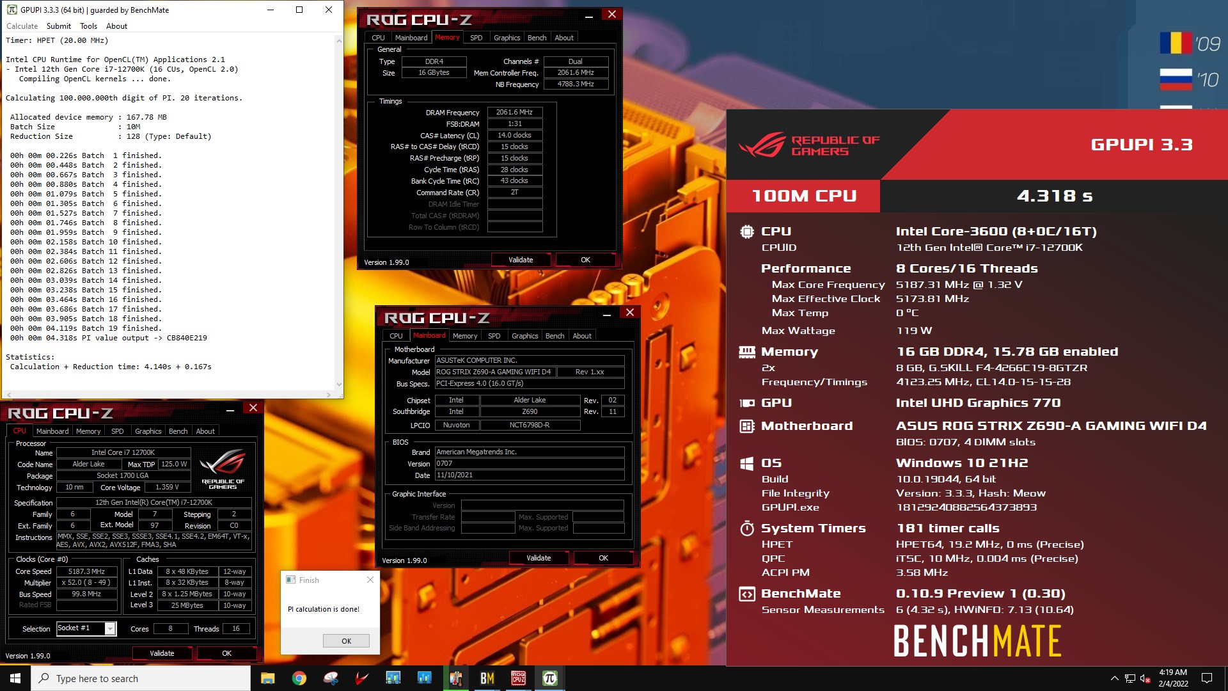Click the CPU chip icon in BenchMate panel
Viewport: 1228px width, 691px height.
tap(747, 232)
